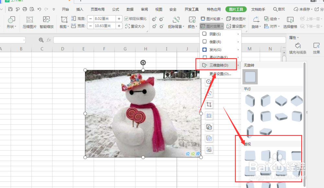Click the 更改图片 change picture button
Viewport: 324px width, 188px height.
236,19
